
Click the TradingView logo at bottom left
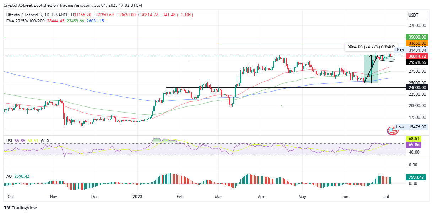coord(20,208)
